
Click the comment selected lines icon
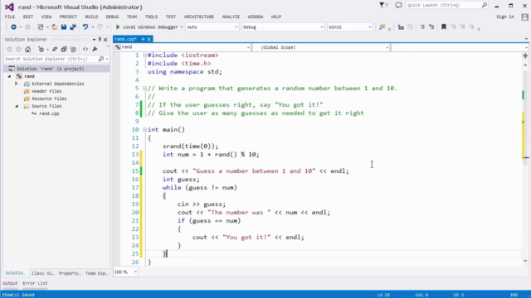click(422, 27)
